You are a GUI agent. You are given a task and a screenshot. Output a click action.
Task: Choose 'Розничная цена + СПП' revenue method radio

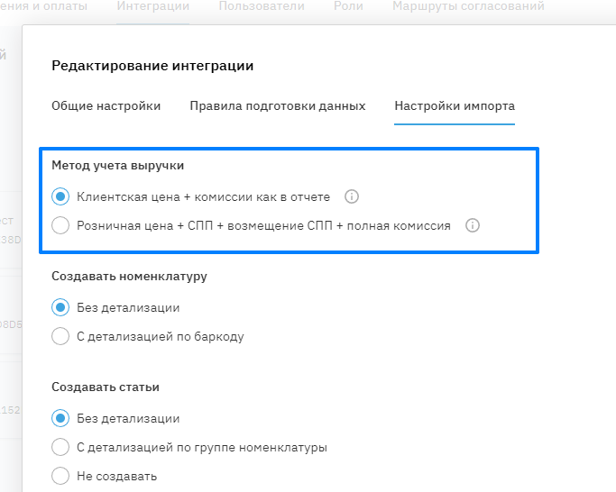pos(60,225)
